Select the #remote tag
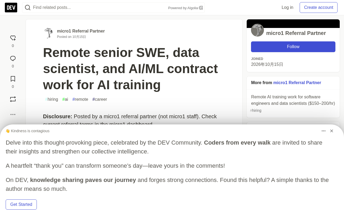 [80, 99]
